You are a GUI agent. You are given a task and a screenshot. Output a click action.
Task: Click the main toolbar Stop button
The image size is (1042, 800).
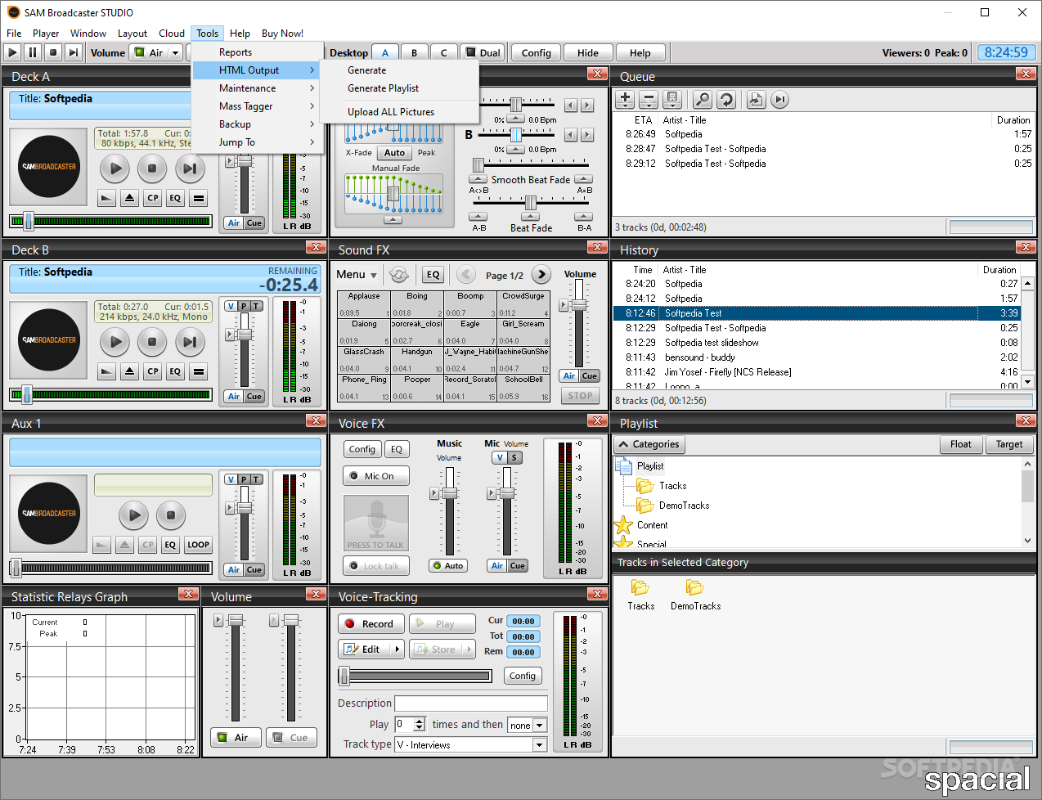point(53,52)
